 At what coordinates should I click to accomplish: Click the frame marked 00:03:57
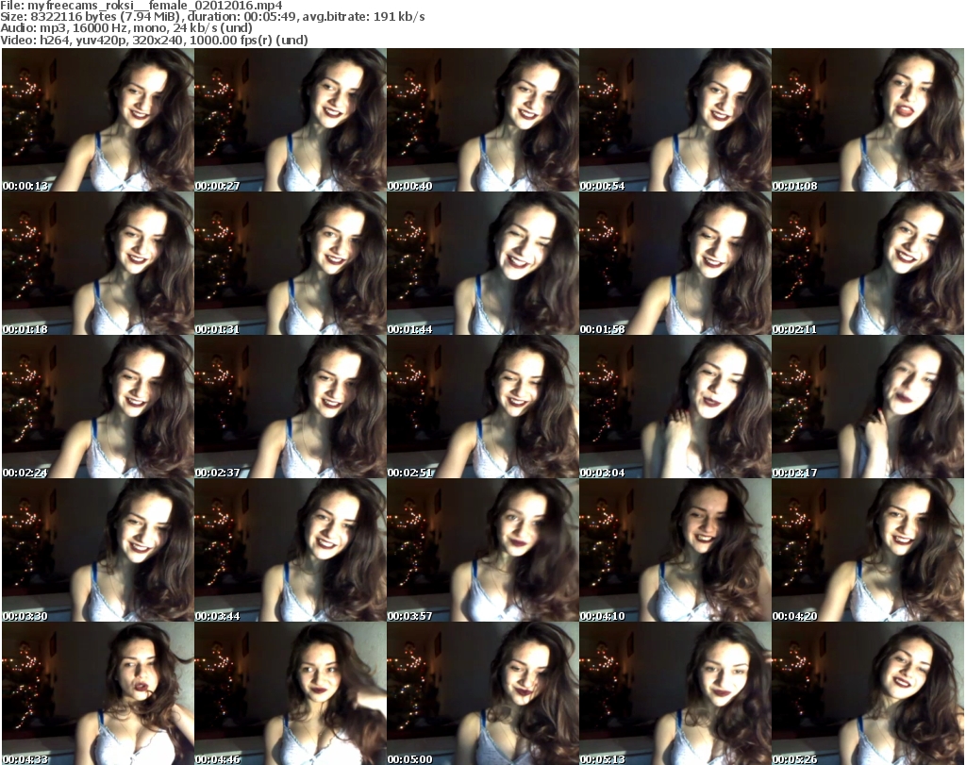click(x=482, y=550)
